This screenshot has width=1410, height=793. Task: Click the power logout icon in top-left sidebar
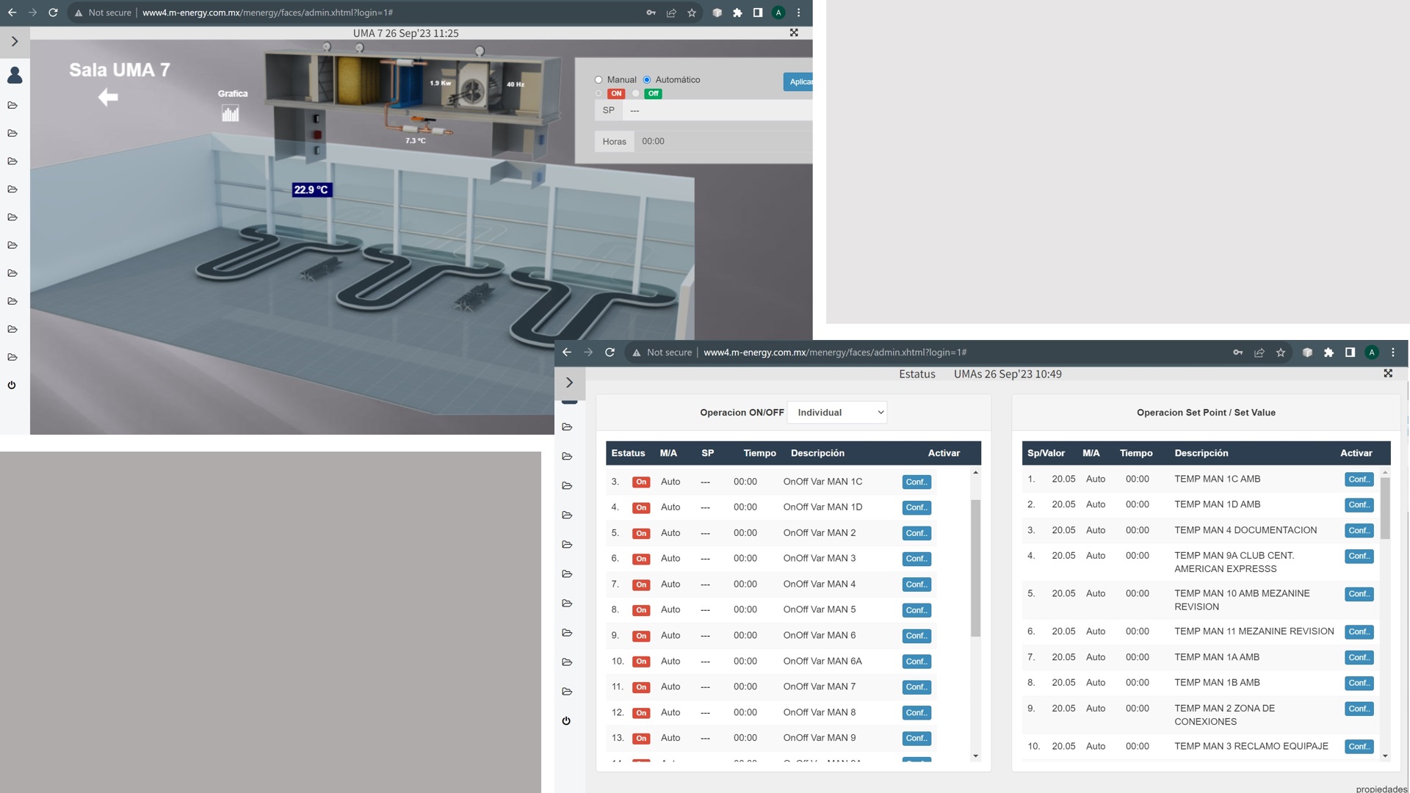coord(12,385)
